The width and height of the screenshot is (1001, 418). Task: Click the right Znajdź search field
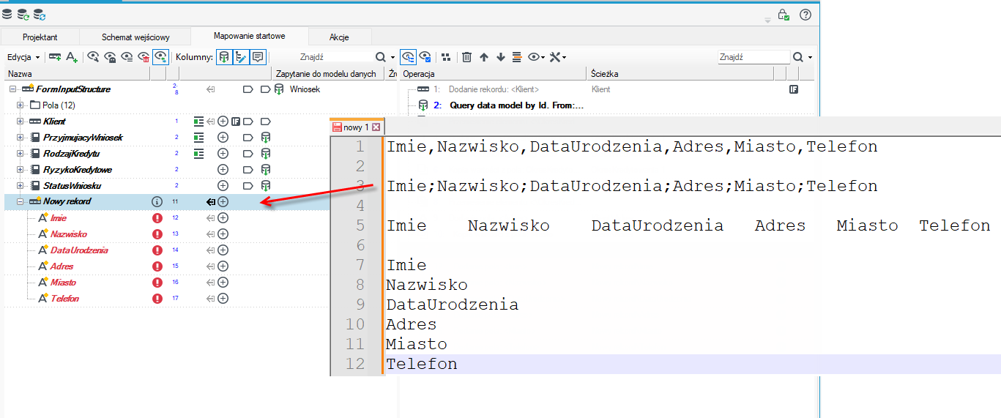[x=753, y=56]
